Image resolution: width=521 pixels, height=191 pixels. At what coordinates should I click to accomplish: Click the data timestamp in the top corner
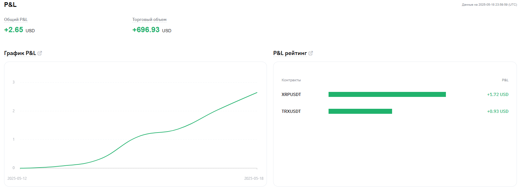(x=489, y=5)
